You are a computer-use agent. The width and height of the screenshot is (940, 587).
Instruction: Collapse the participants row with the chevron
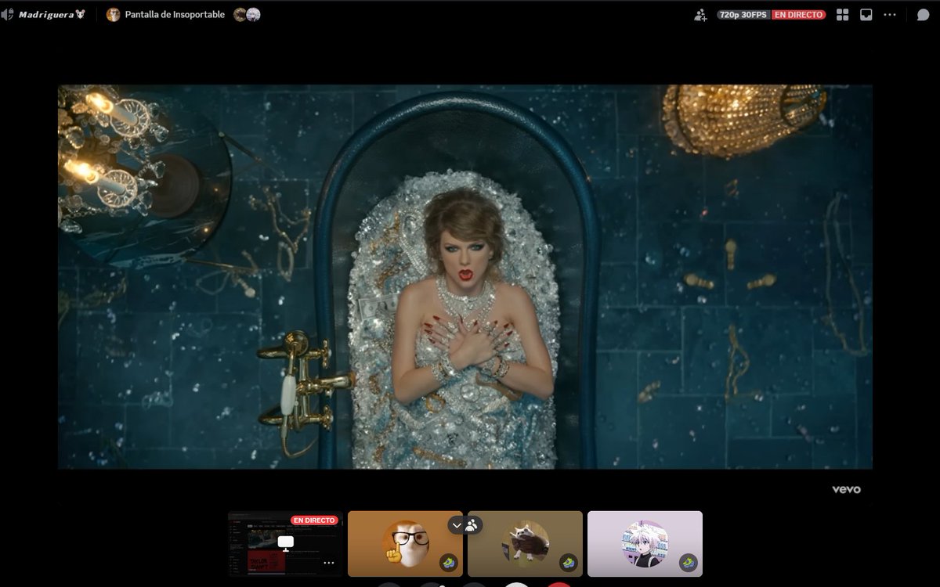click(x=457, y=525)
